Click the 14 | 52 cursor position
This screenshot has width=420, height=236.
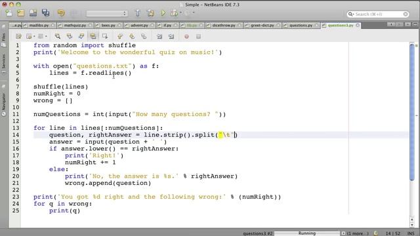393,233
